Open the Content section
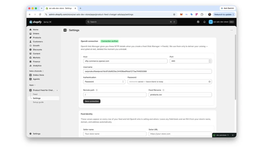The image size is (263, 148). pyautogui.click(x=36, y=54)
